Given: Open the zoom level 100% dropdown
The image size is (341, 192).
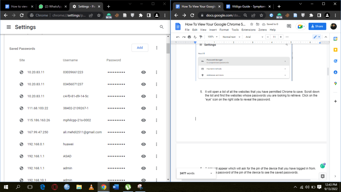Looking at the screenshot, I should click(x=212, y=37).
